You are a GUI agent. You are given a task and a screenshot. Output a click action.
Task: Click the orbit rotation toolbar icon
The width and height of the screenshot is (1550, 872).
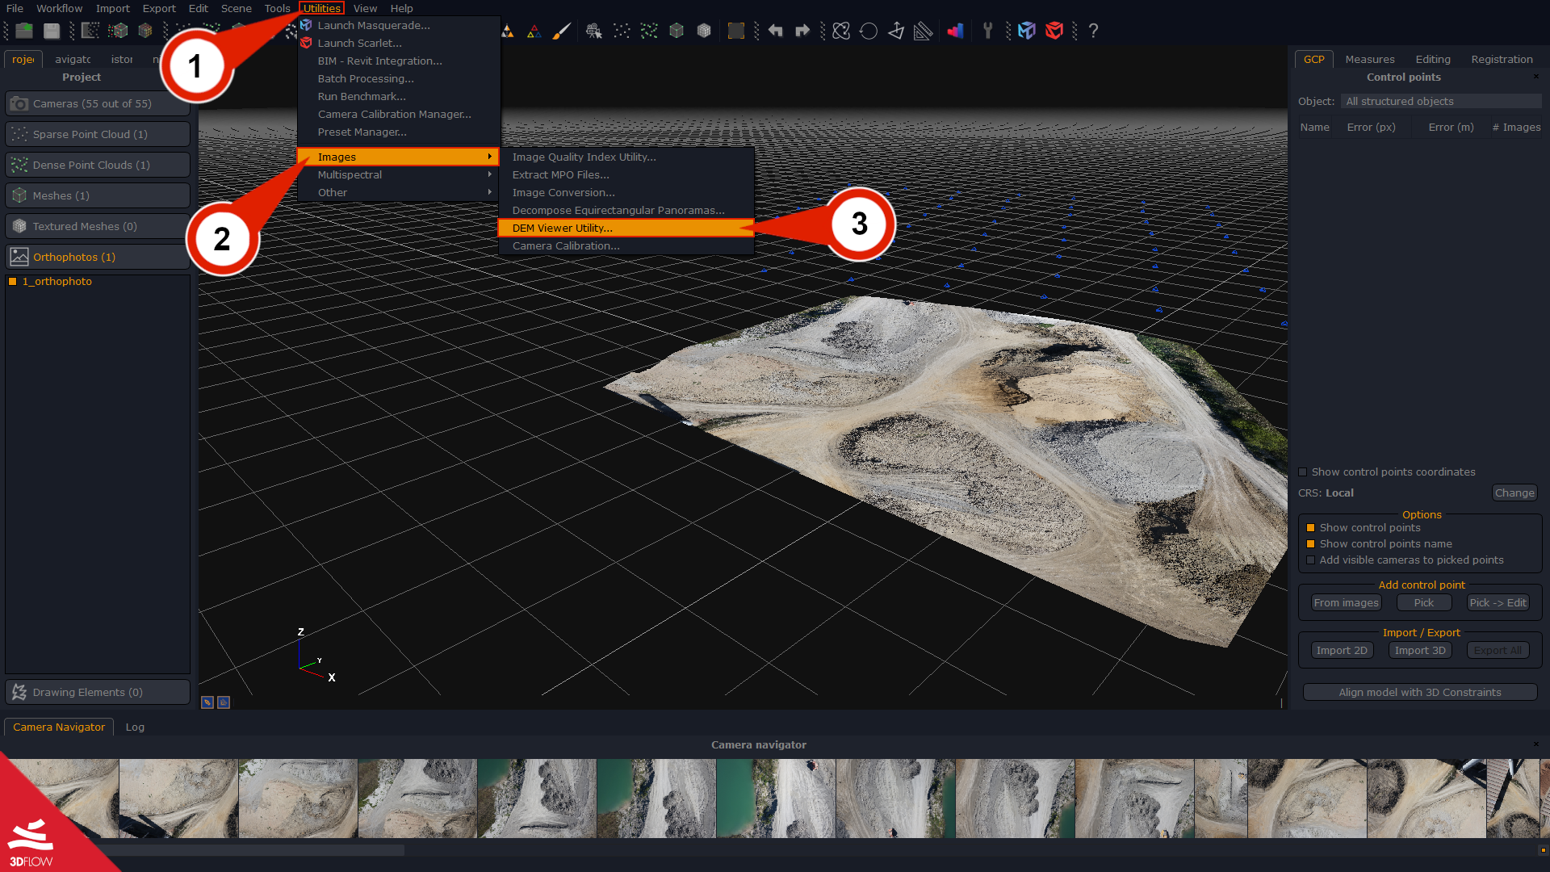click(841, 31)
